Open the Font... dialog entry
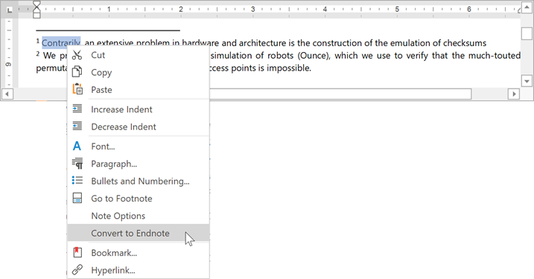The height and width of the screenshot is (279, 534). click(139, 147)
